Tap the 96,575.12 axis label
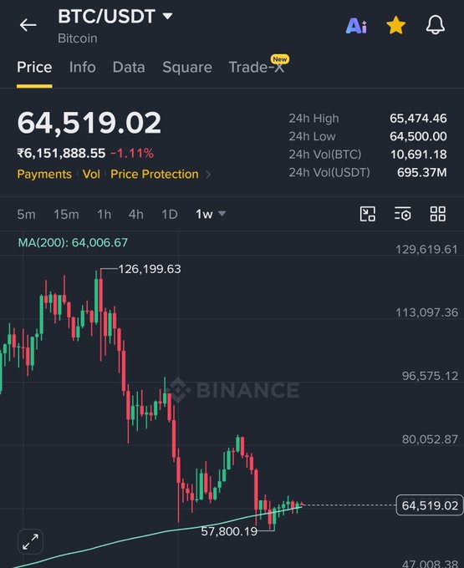This screenshot has height=568, width=464. pos(430,376)
